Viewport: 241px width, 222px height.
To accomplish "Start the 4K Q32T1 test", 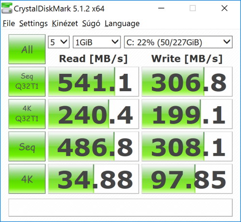I will (x=27, y=114).
